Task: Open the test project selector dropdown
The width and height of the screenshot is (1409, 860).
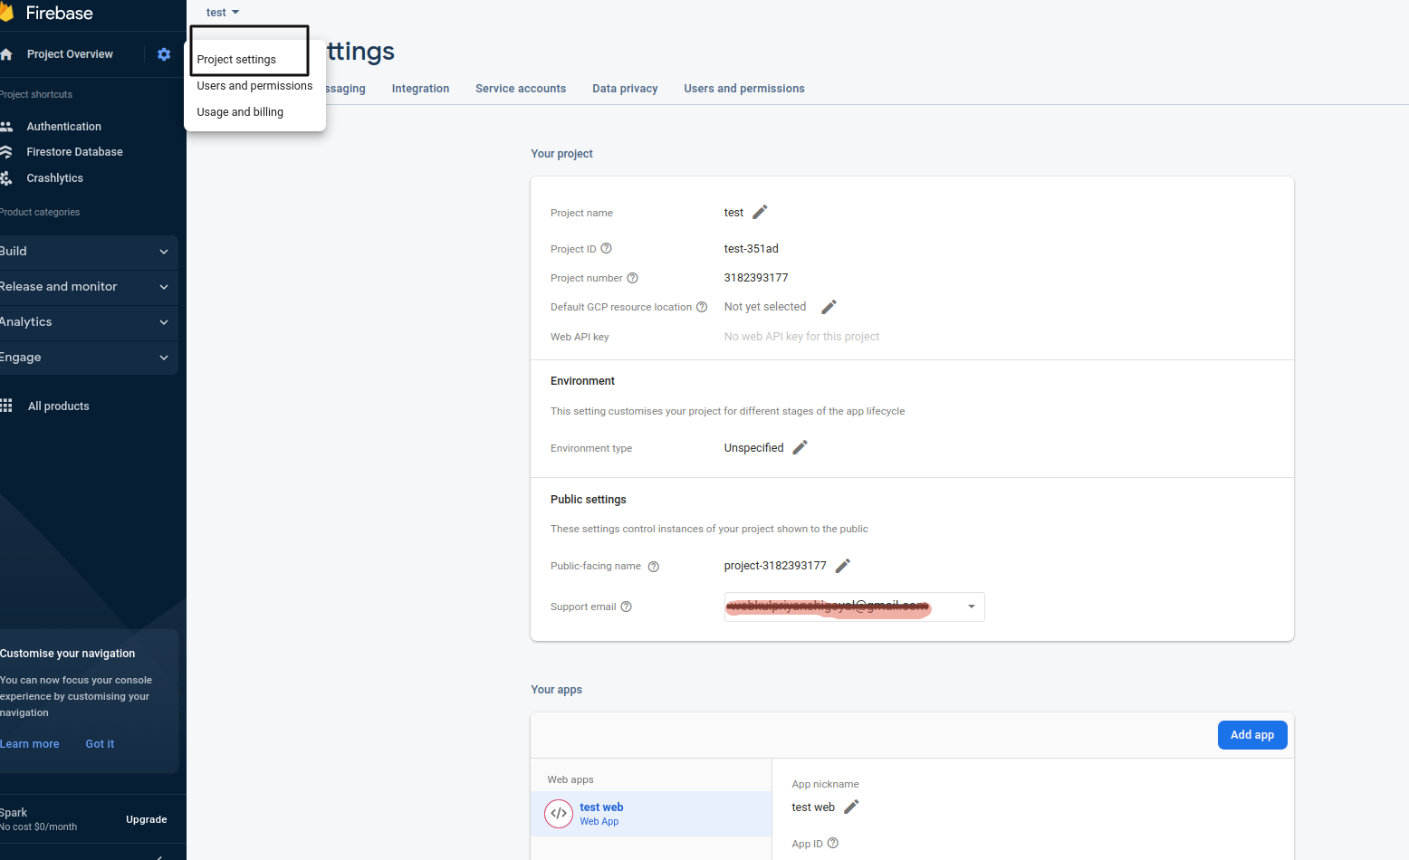Action: click(x=221, y=12)
